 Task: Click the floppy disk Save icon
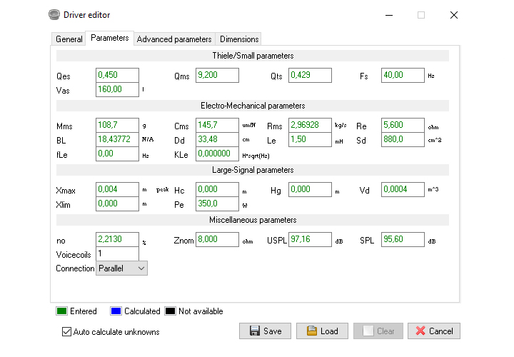pos(254,331)
